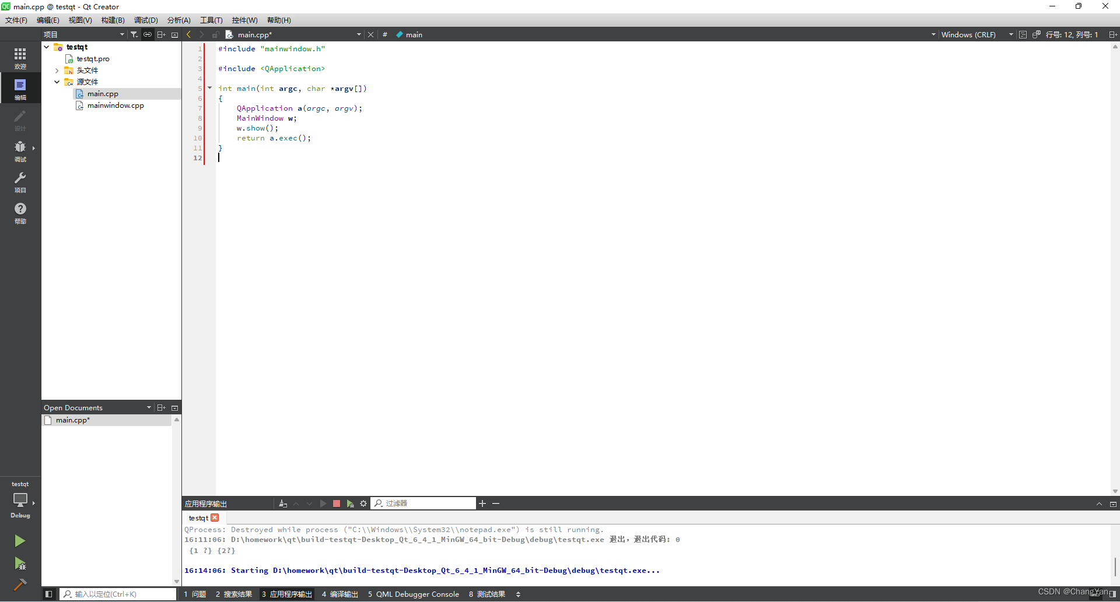Open the 编辑(E) menu
This screenshot has width=1120, height=602.
[48, 20]
